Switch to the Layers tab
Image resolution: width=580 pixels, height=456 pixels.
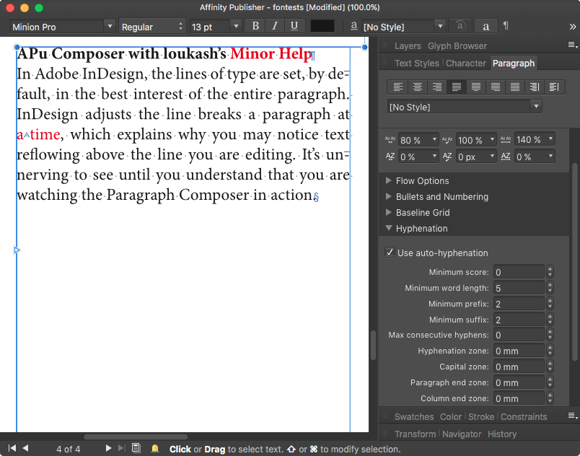point(408,46)
